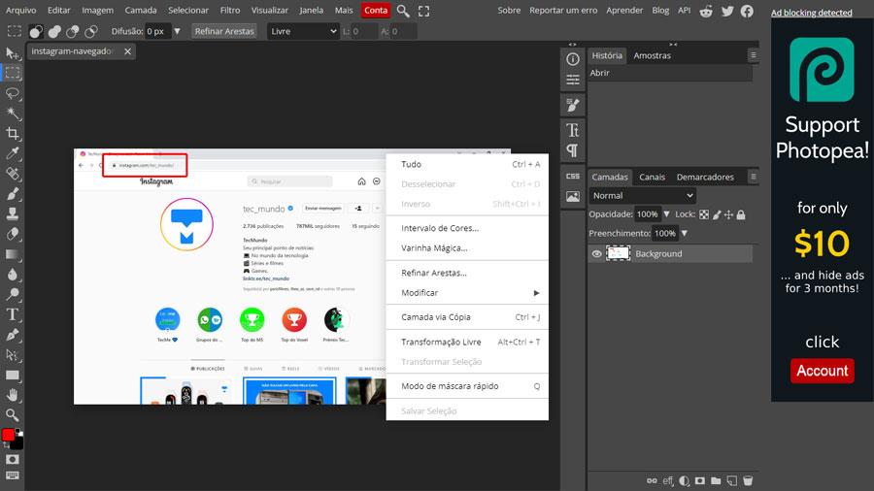Open Facebook link icon
874x491 pixels.
tap(747, 11)
